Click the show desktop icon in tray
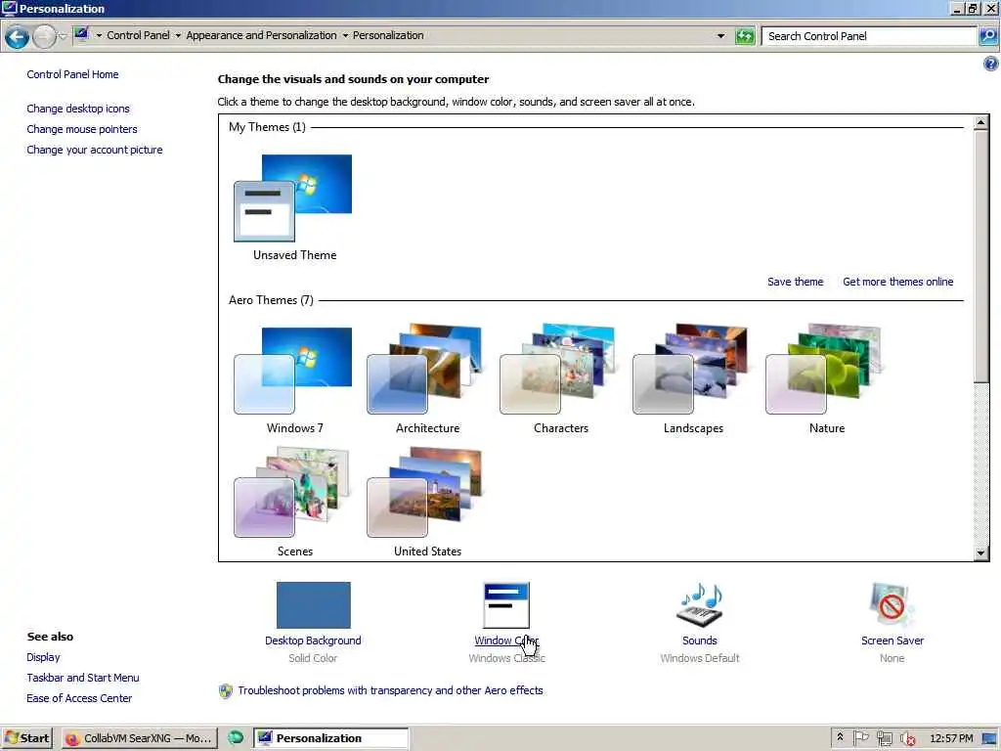This screenshot has height=751, width=1001. click(989, 739)
